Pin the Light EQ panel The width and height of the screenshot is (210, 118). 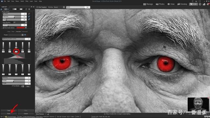click(31, 7)
